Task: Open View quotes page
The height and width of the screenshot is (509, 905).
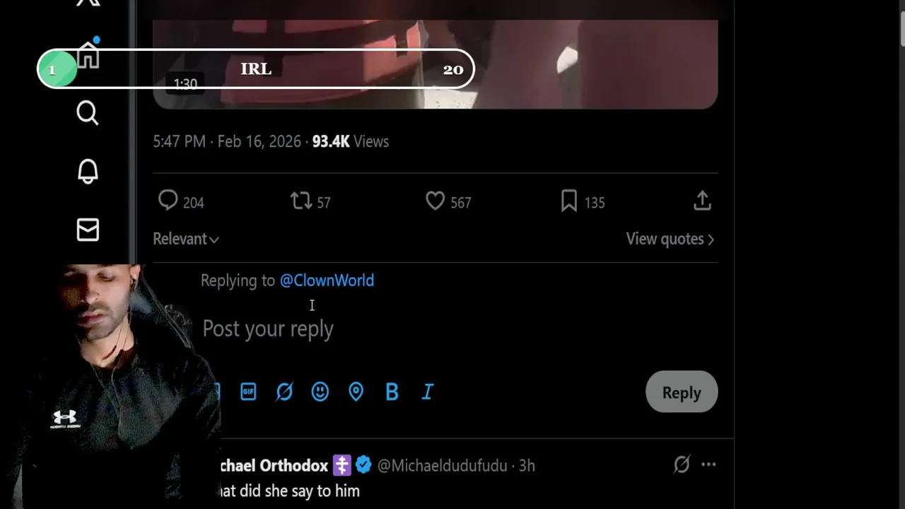Action: pos(670,239)
